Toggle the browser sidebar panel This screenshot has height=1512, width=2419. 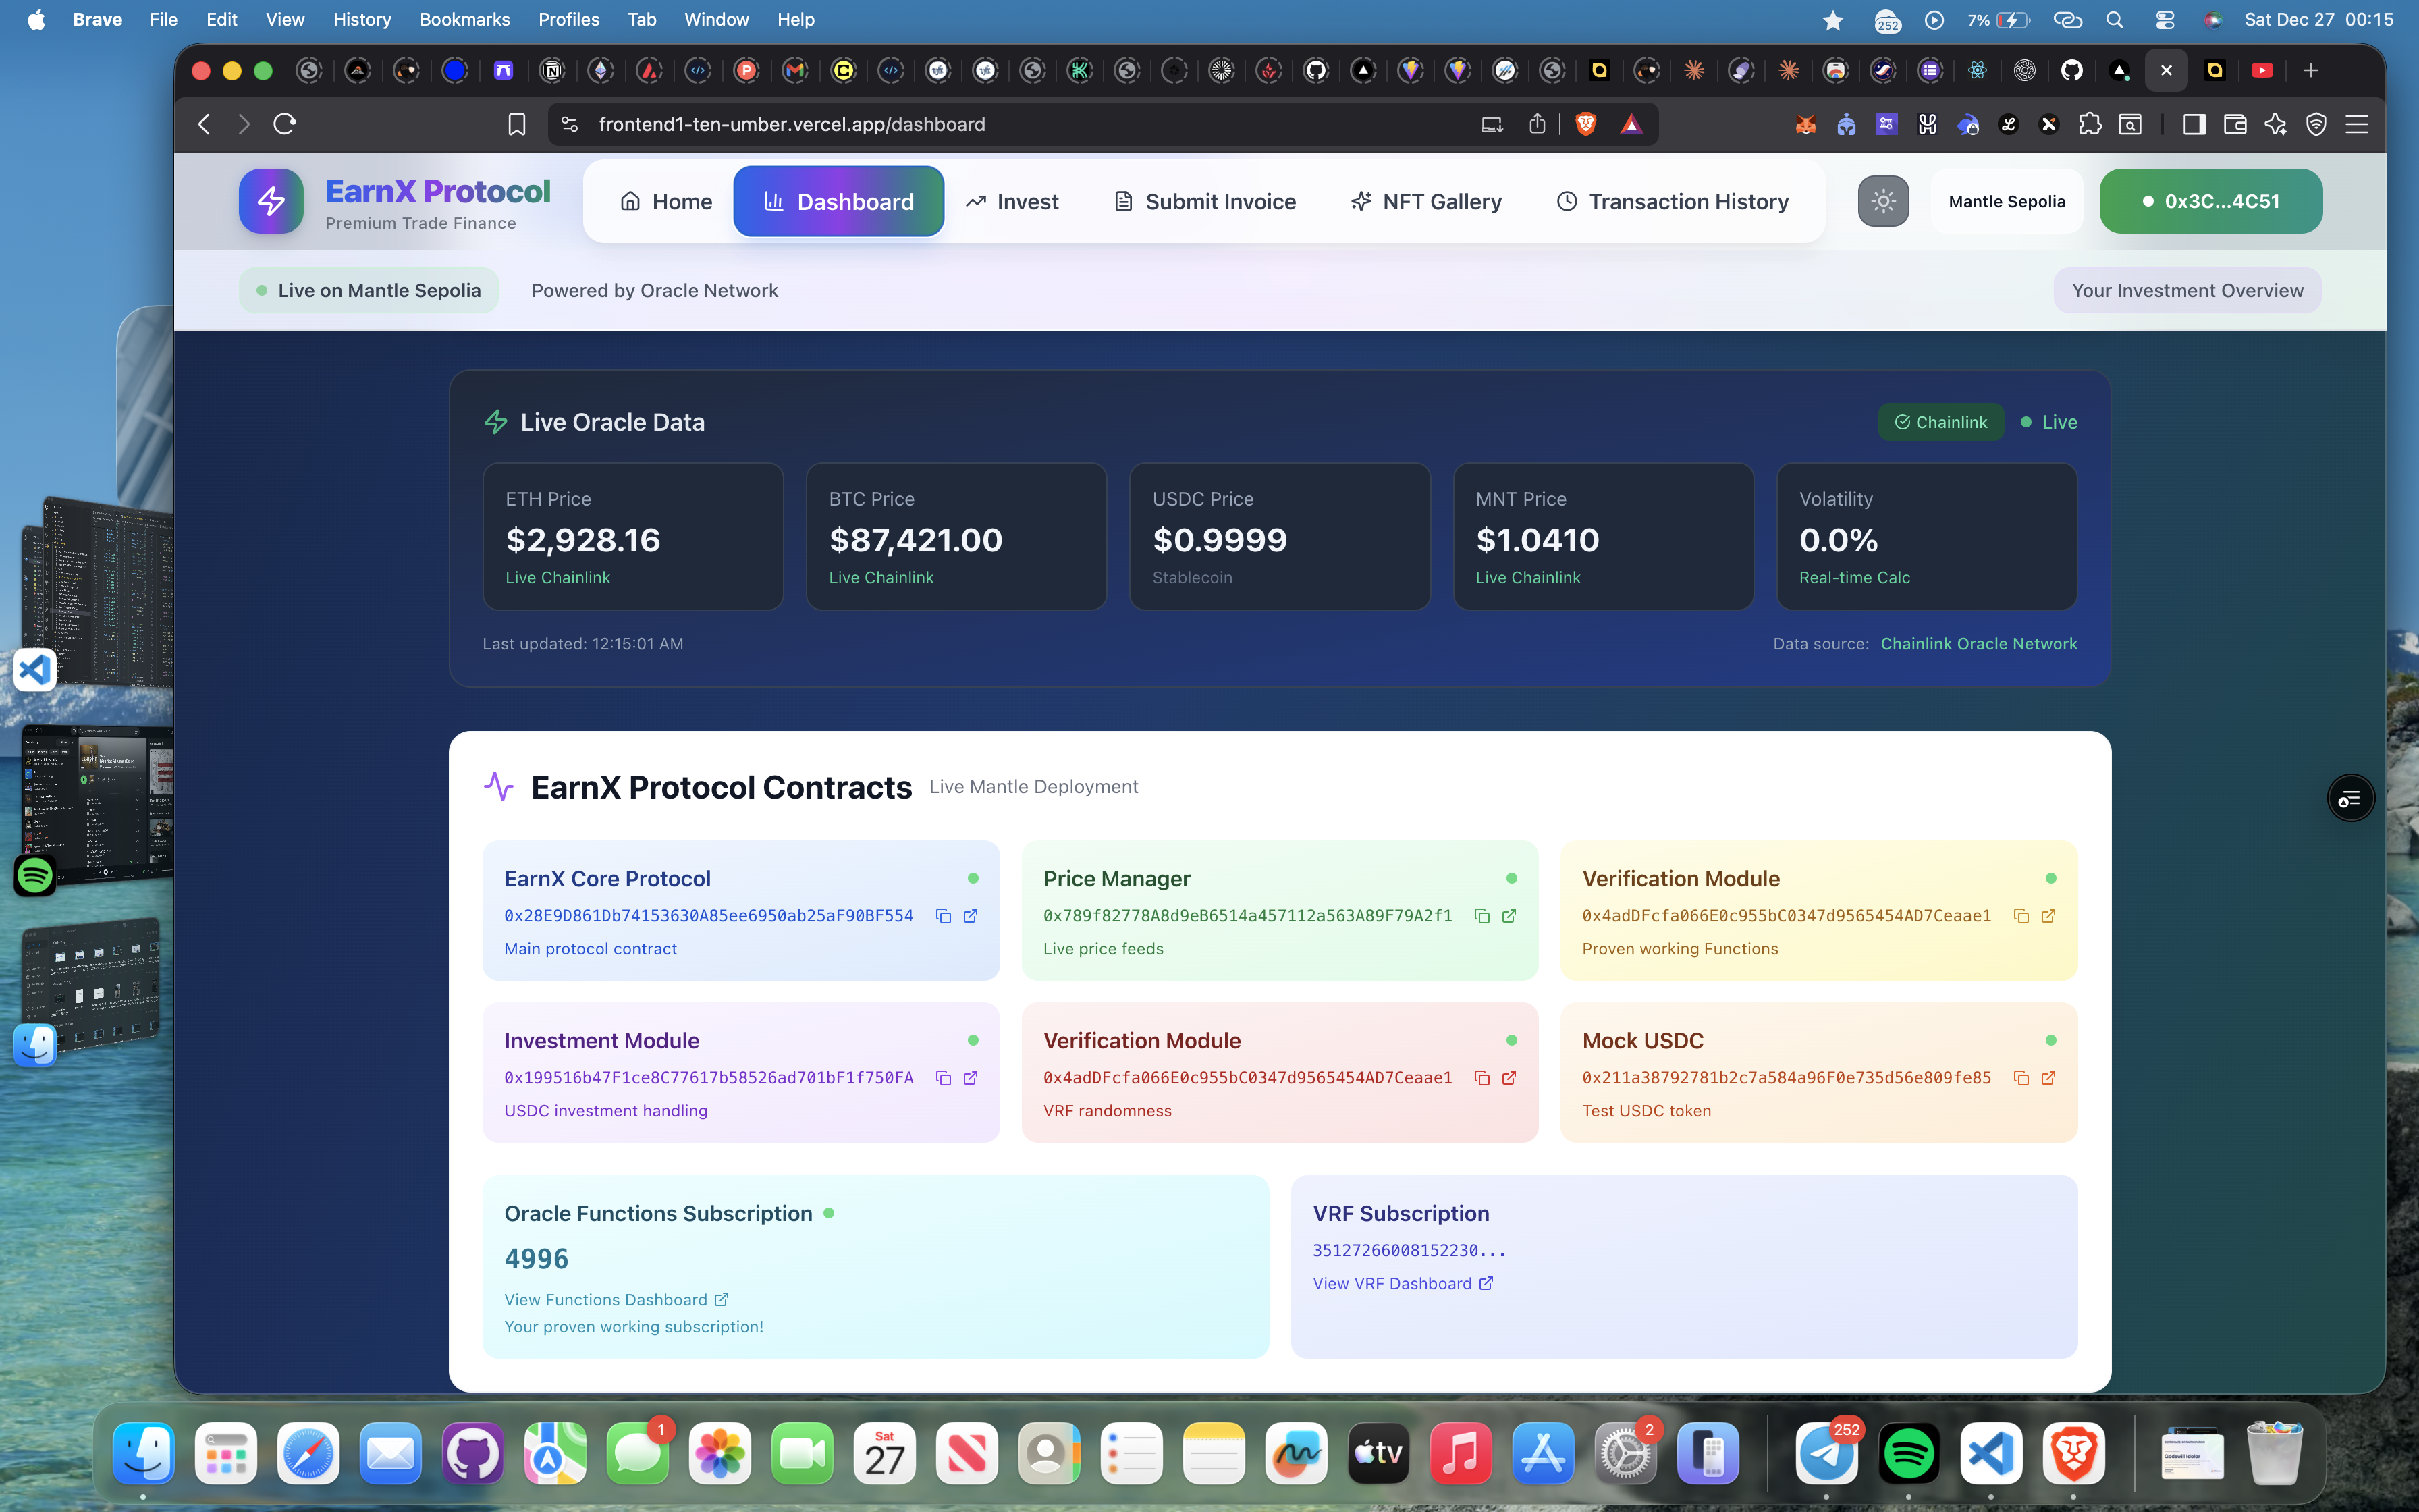coord(2194,124)
